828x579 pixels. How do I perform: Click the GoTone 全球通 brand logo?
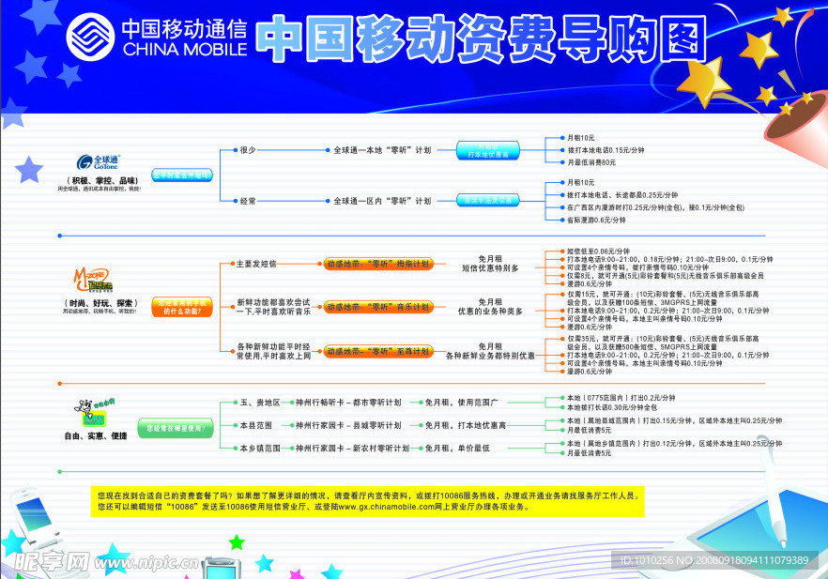pyautogui.click(x=99, y=162)
